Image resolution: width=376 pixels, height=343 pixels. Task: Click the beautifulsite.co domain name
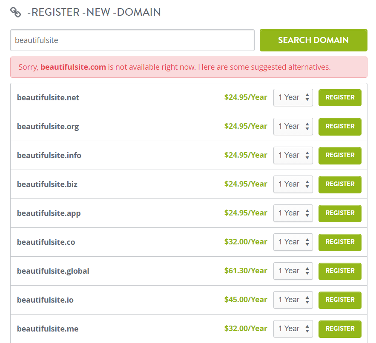point(46,242)
